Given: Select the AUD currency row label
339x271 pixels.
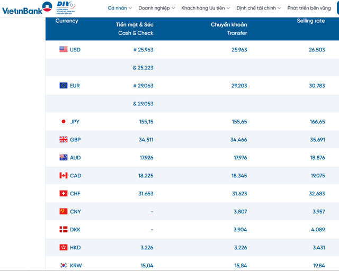Looking at the screenshot, I should [x=75, y=158].
